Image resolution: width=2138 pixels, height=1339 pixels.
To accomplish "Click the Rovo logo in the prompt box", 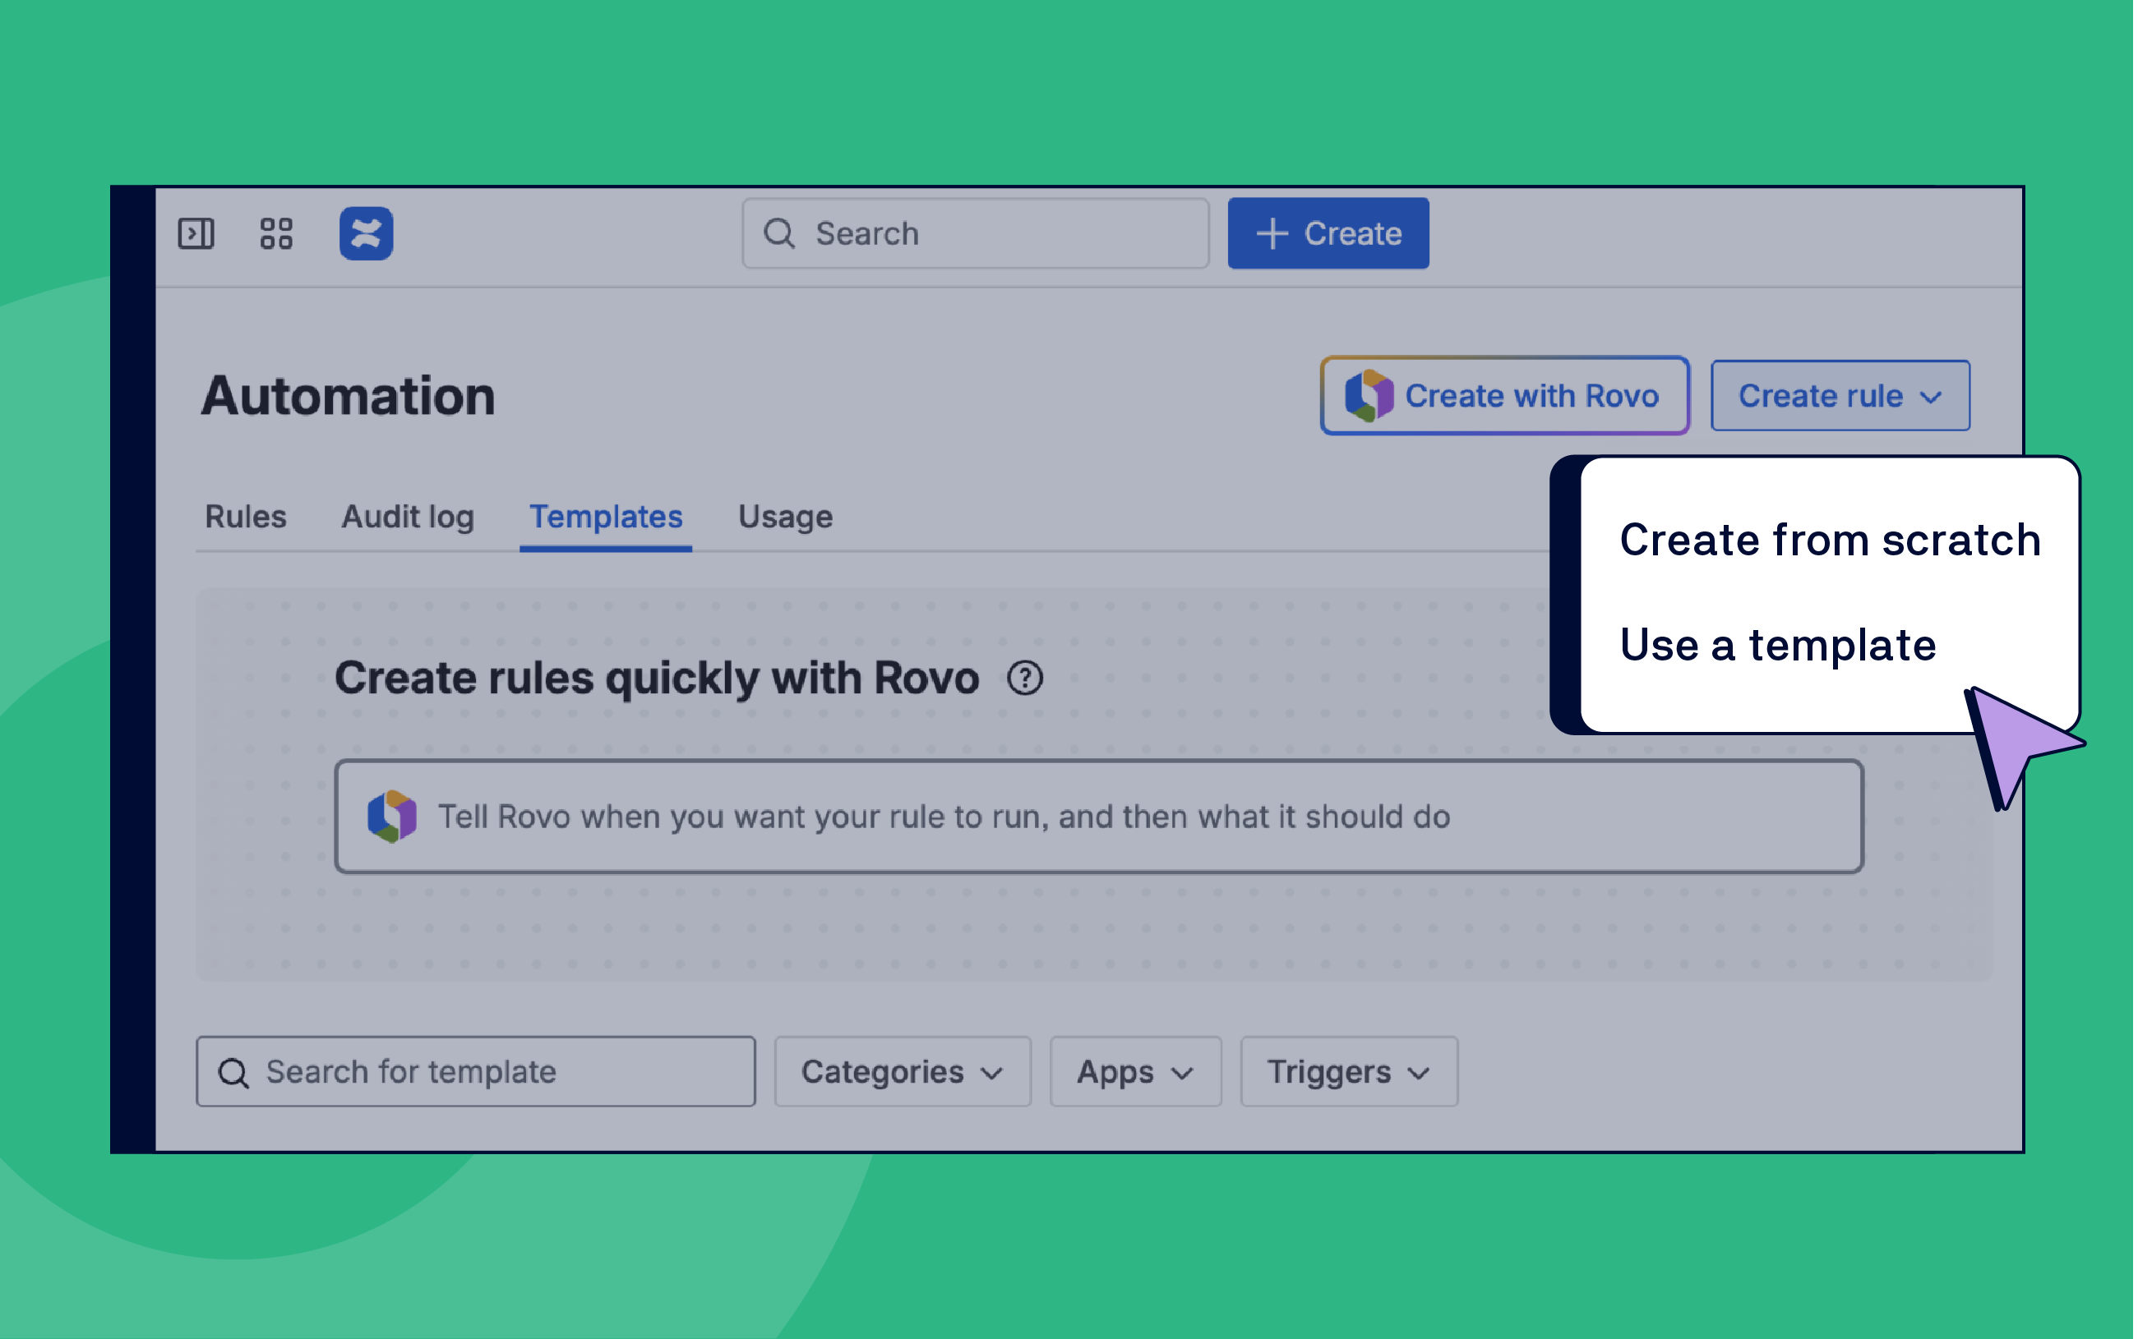I will pyautogui.click(x=391, y=817).
